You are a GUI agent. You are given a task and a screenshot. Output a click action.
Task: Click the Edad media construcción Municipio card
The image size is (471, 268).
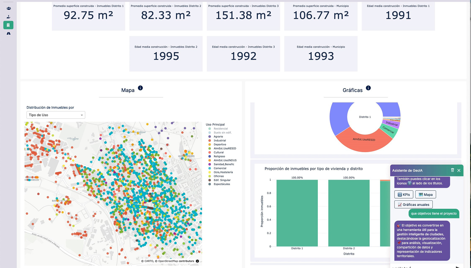321,54
